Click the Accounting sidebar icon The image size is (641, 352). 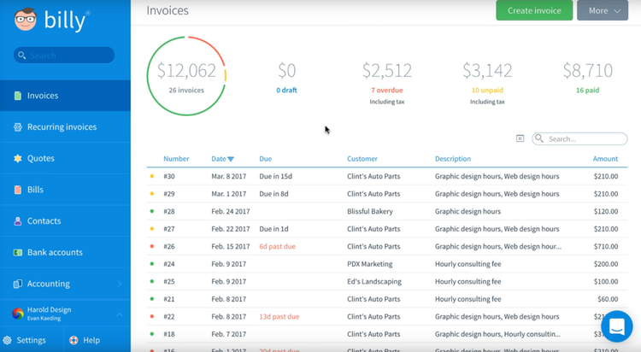pos(18,284)
